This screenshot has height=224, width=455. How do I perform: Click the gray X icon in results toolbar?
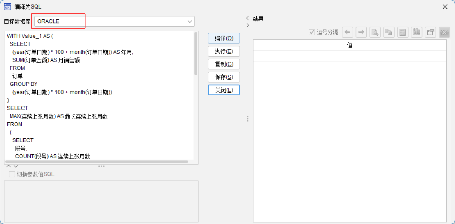444,32
